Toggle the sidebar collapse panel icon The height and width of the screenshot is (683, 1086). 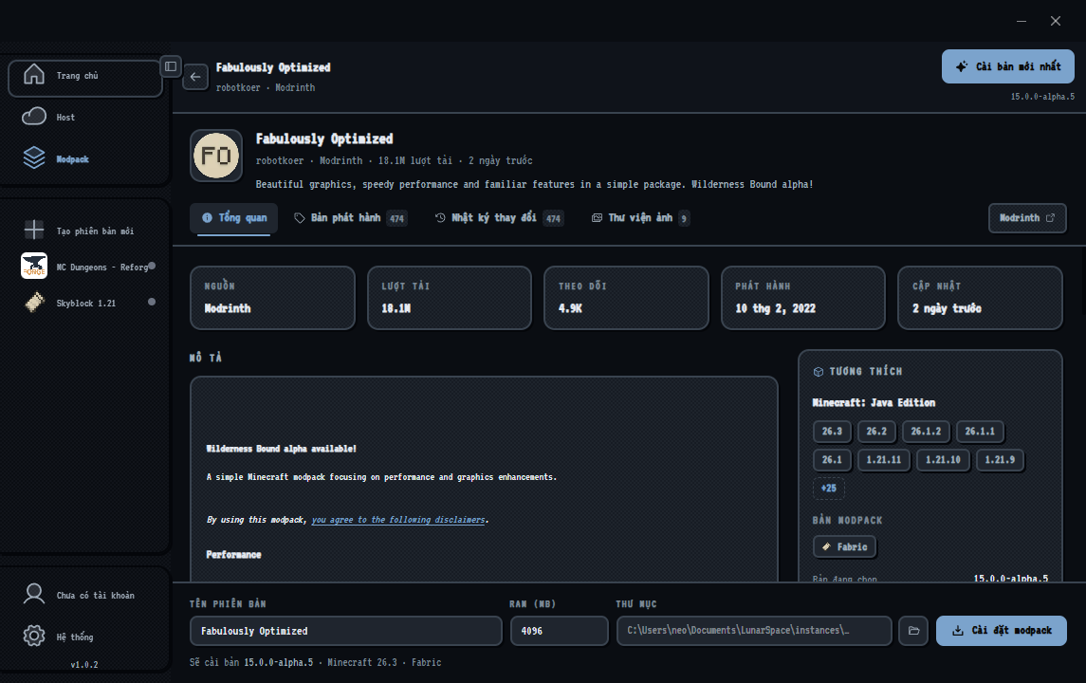(x=171, y=66)
